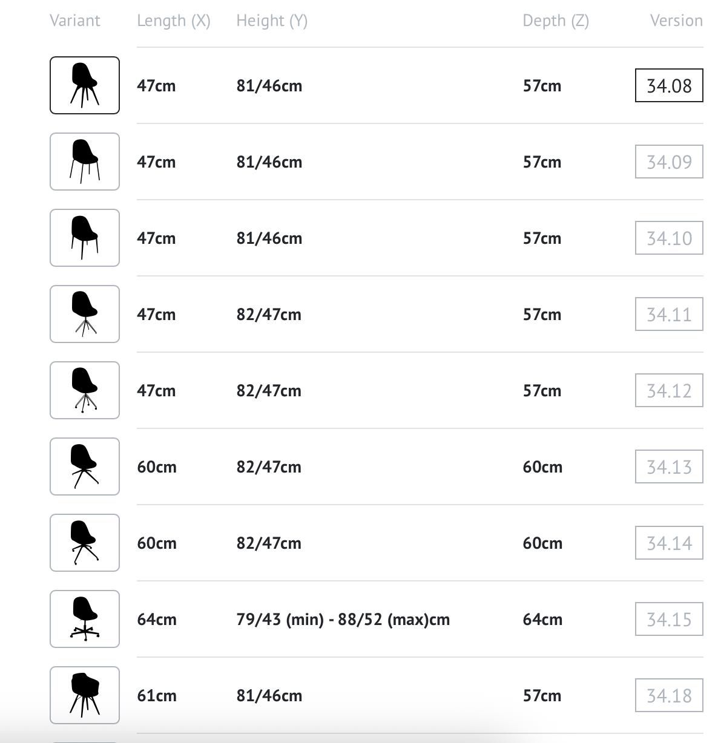Select the office chair with five-star base icon

pos(85,619)
